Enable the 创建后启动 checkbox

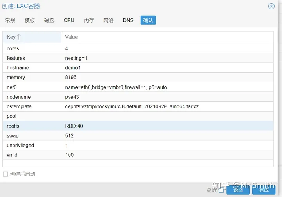(5, 174)
